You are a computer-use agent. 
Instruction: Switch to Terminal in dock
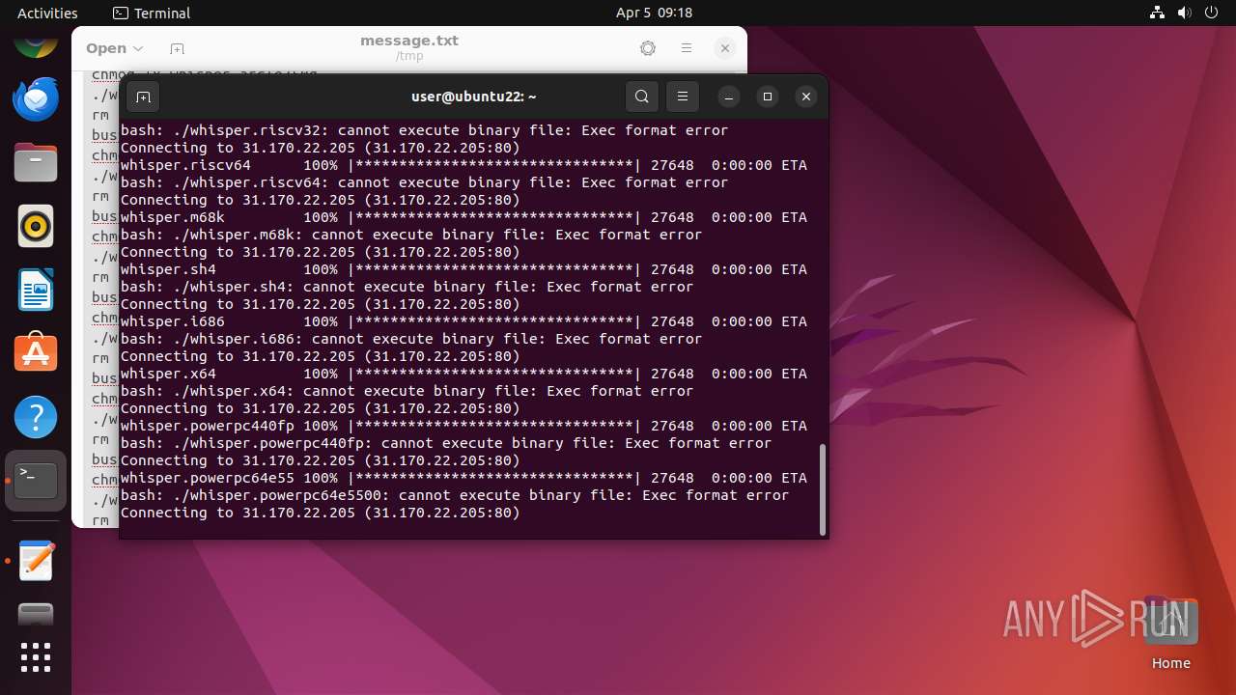coord(36,481)
